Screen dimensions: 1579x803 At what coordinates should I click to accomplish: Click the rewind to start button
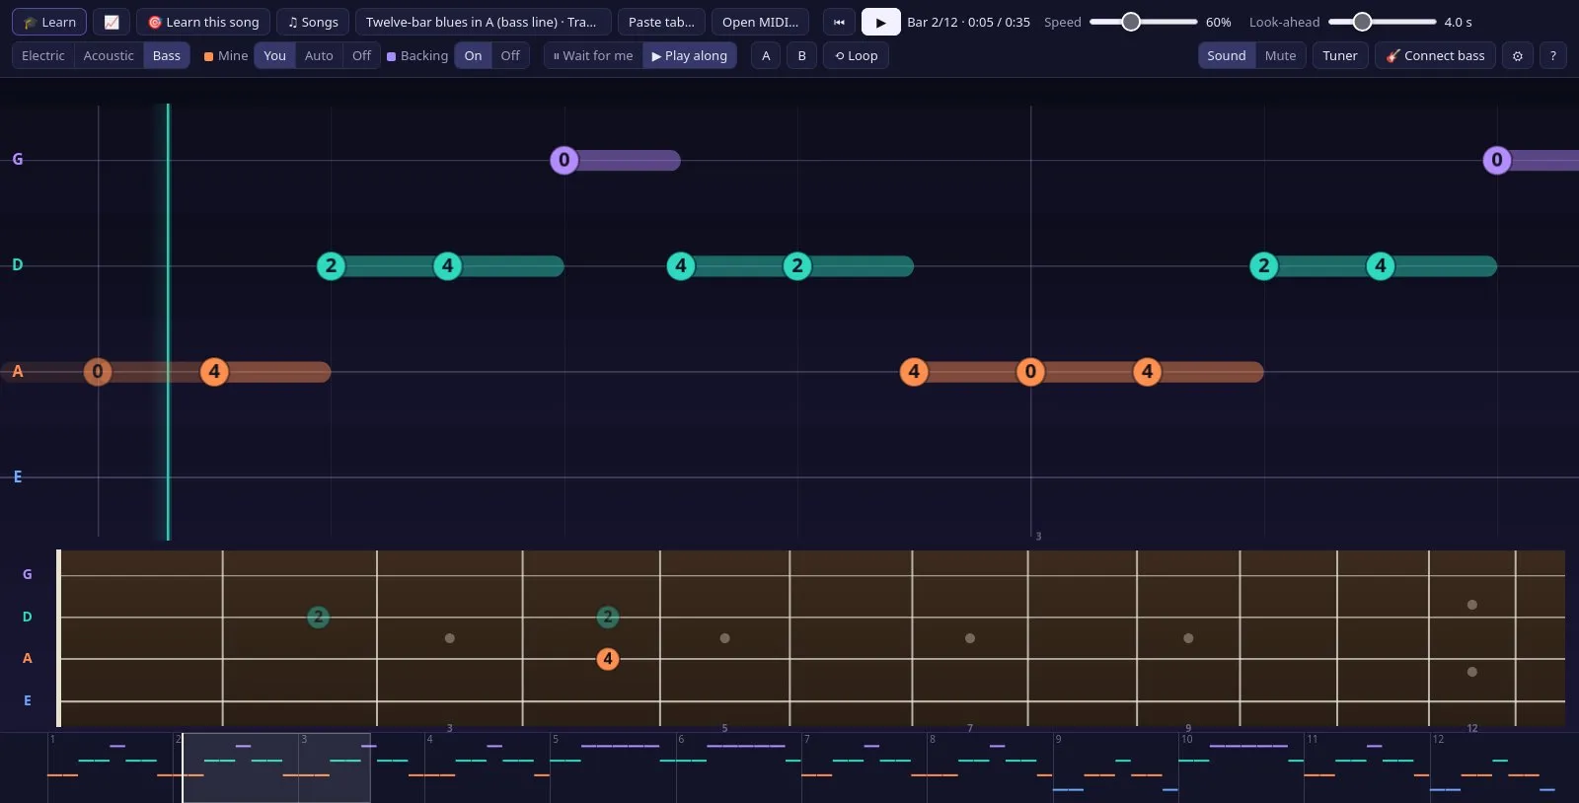pyautogui.click(x=839, y=22)
